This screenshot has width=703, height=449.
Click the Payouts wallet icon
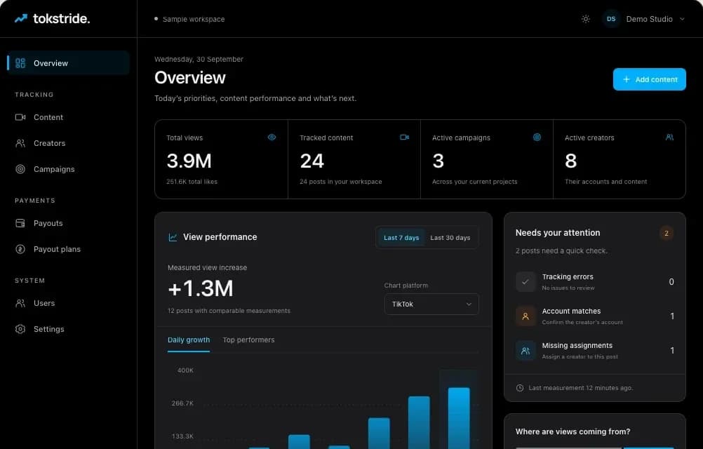click(x=20, y=223)
